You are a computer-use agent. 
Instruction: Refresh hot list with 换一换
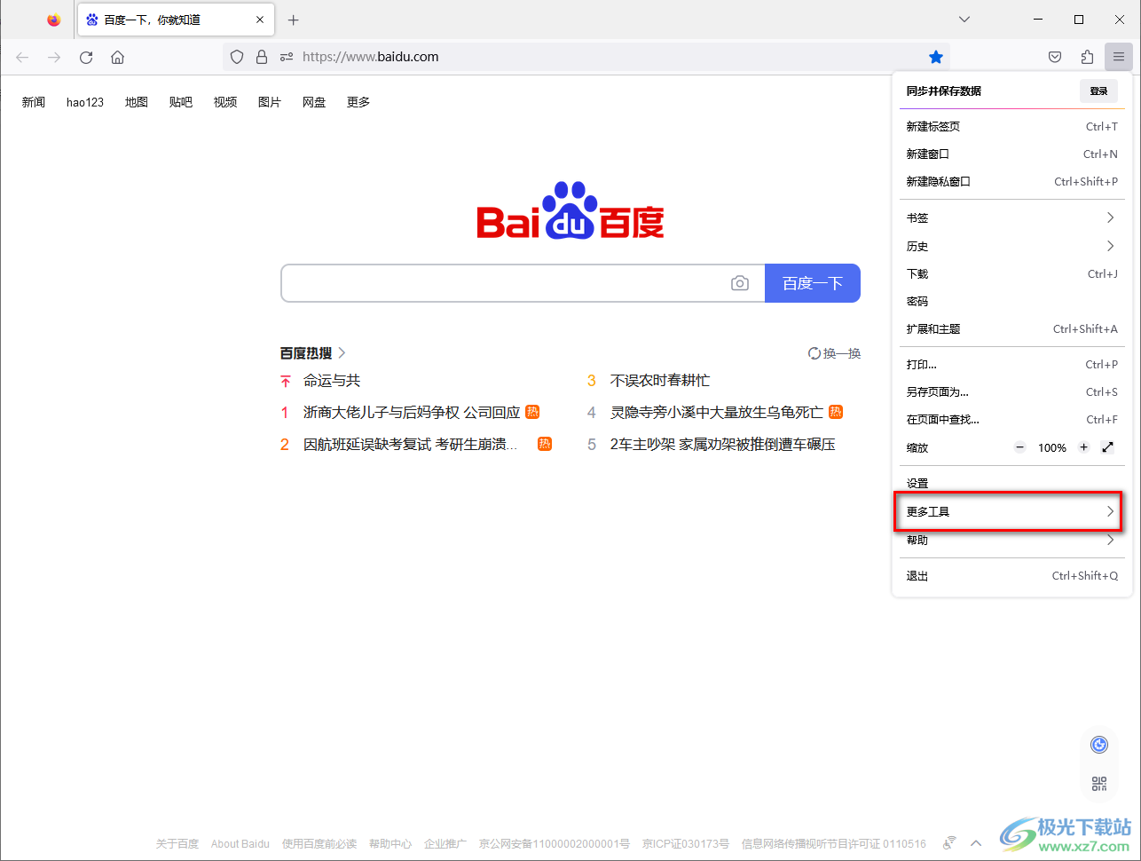tap(835, 353)
